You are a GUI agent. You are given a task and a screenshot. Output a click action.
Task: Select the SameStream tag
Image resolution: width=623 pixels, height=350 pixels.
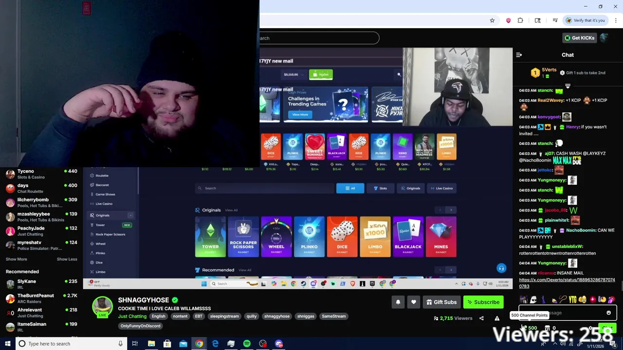point(333,316)
